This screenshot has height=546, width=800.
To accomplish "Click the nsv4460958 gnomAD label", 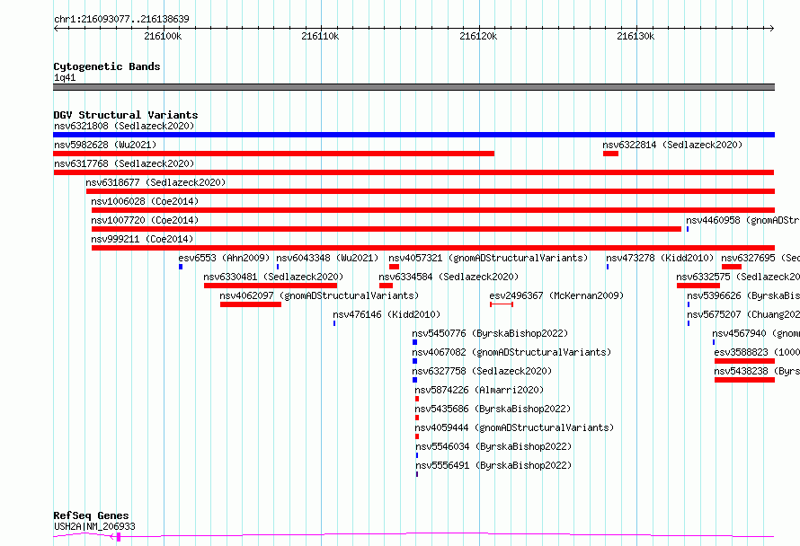I will 742,220.
